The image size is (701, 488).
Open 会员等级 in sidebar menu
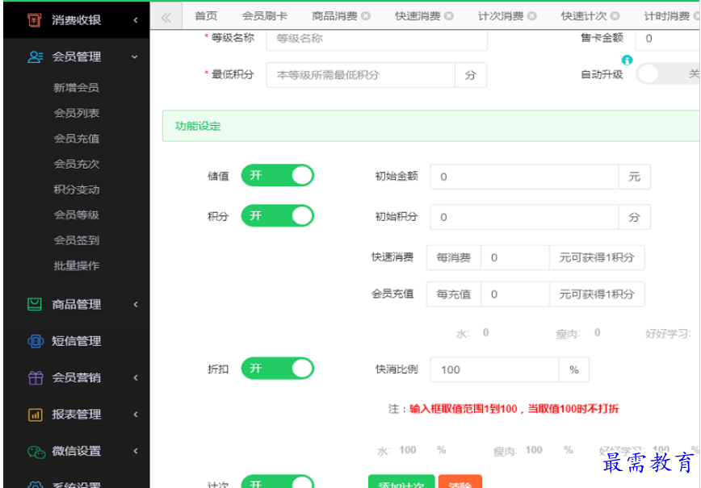pos(77,215)
